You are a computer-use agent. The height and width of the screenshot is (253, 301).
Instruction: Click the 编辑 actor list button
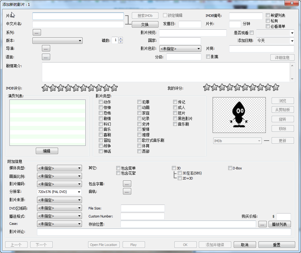[x=47, y=151]
